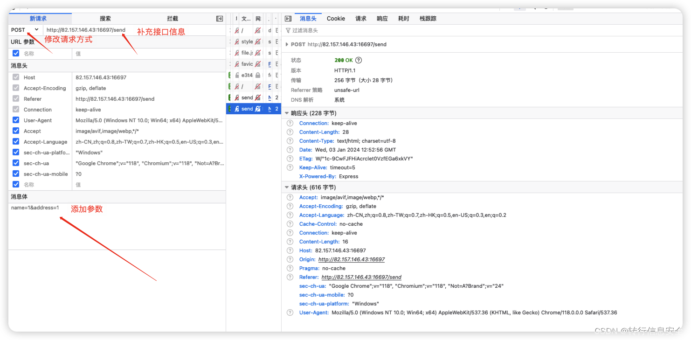The width and height of the screenshot is (691, 340).
Task: Open help icon for Host request header
Action: click(290, 250)
